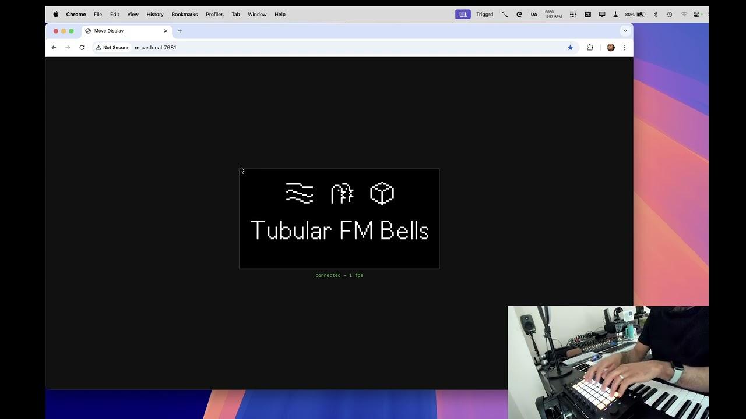Click the Time Machine clock icon
The image size is (746, 419).
[669, 14]
